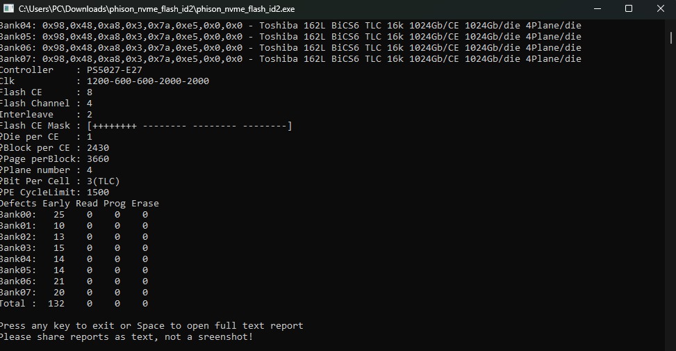Click the title bar path text
The image size is (676, 351).
point(157,9)
